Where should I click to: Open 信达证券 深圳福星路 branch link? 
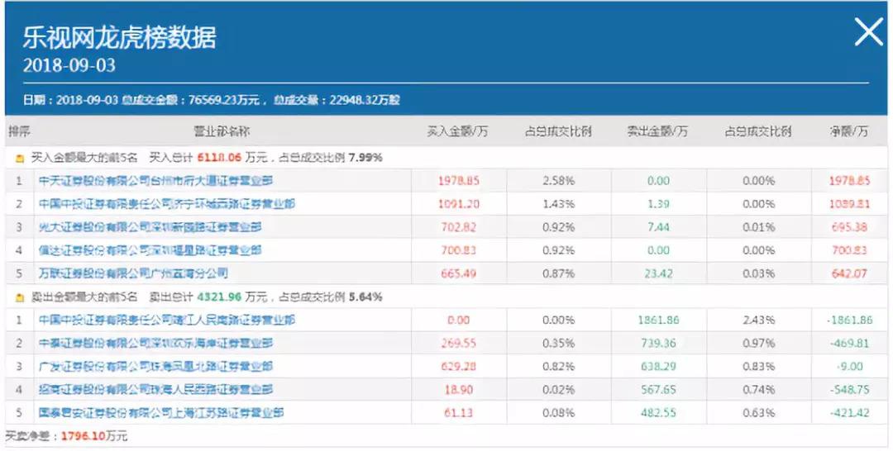pyautogui.click(x=150, y=249)
